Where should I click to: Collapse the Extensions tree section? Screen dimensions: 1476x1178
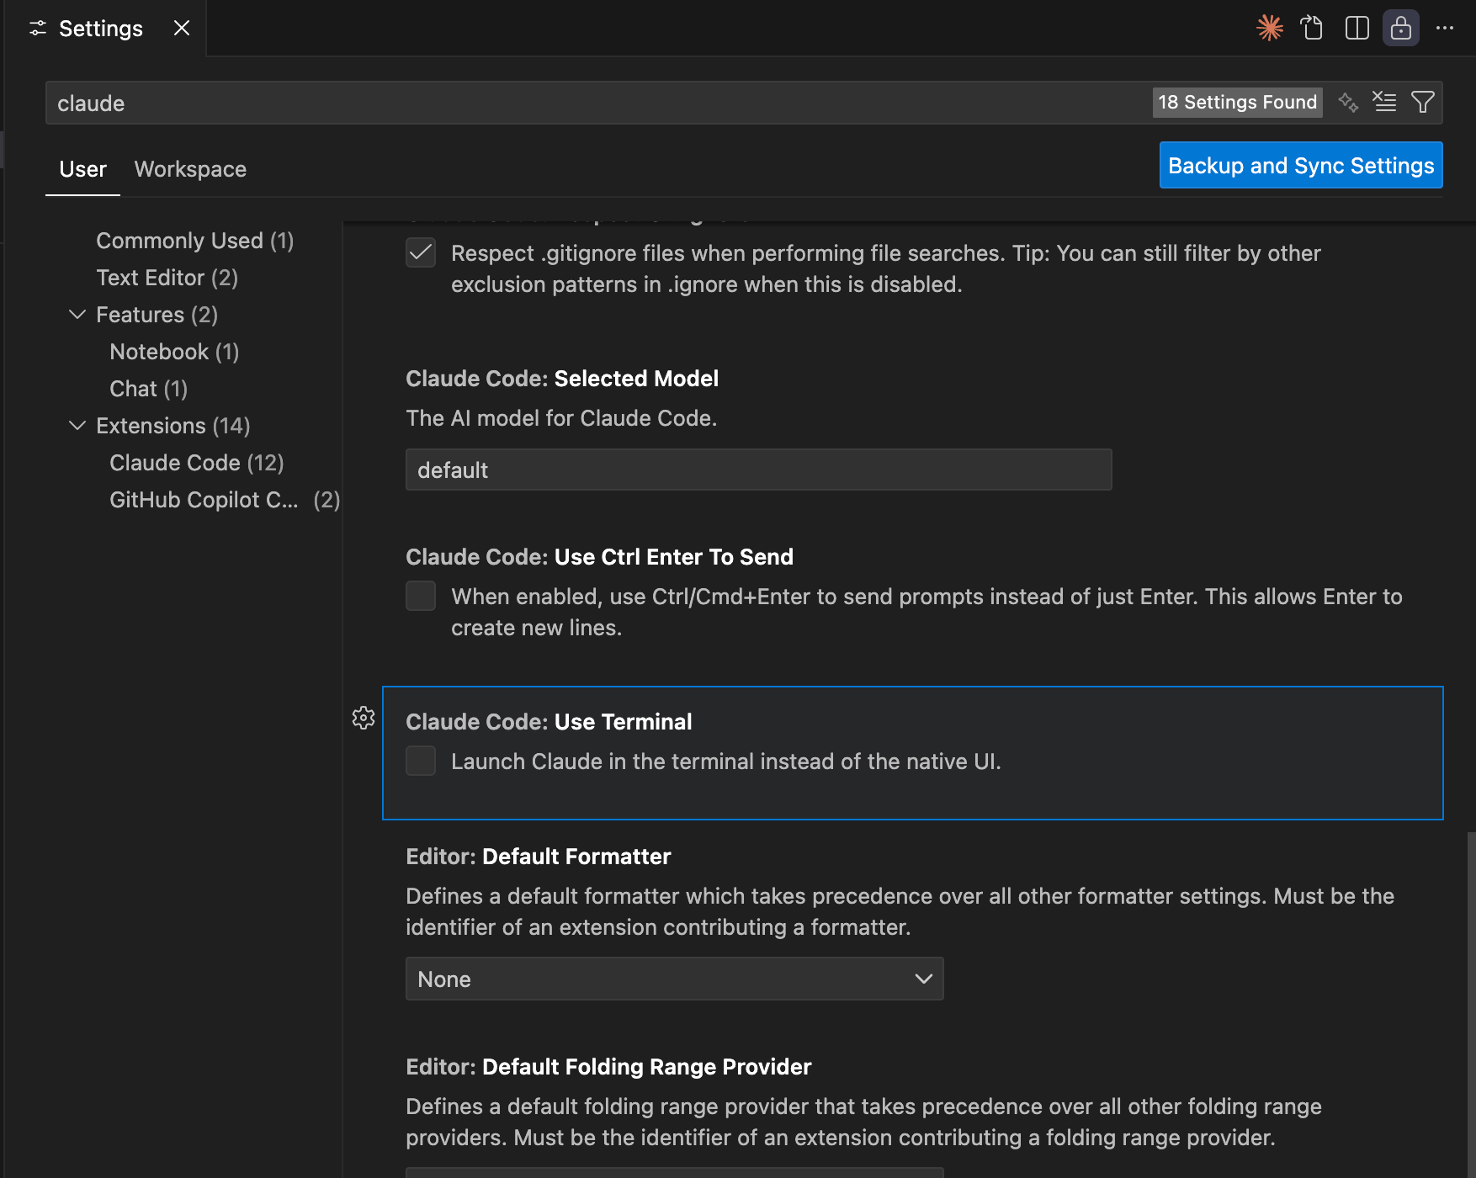coord(77,426)
